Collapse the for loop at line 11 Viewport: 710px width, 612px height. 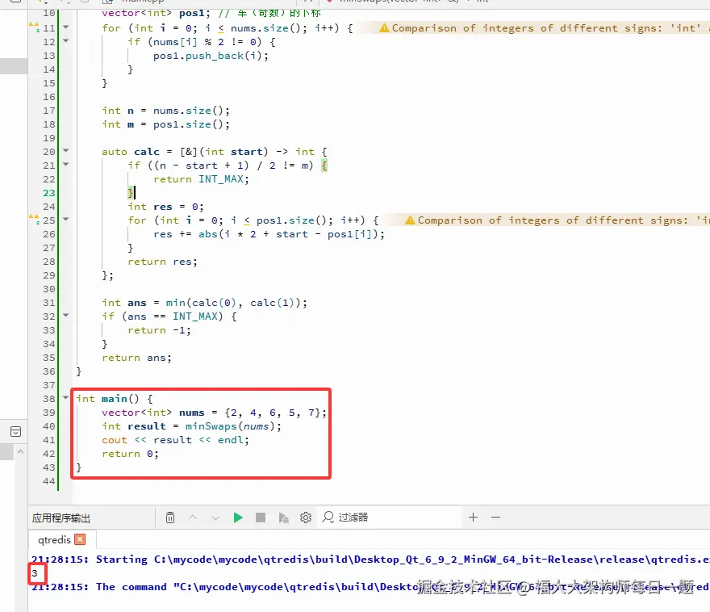click(65, 27)
